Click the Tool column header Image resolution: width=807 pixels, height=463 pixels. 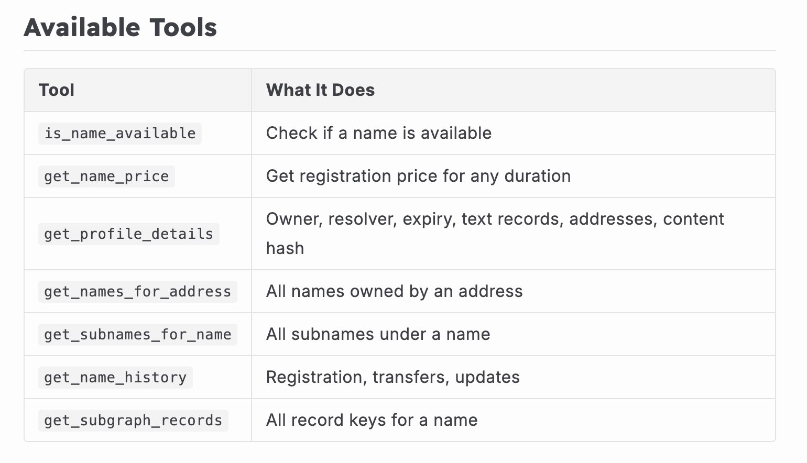(57, 90)
